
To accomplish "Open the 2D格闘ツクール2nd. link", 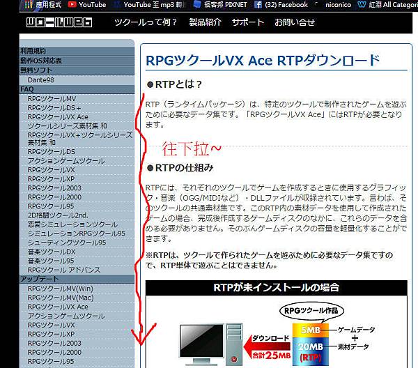I will (58, 215).
